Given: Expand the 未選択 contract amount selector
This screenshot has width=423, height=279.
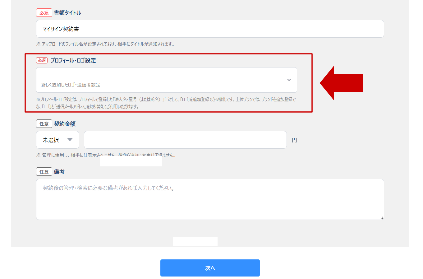Looking at the screenshot, I should pyautogui.click(x=57, y=140).
